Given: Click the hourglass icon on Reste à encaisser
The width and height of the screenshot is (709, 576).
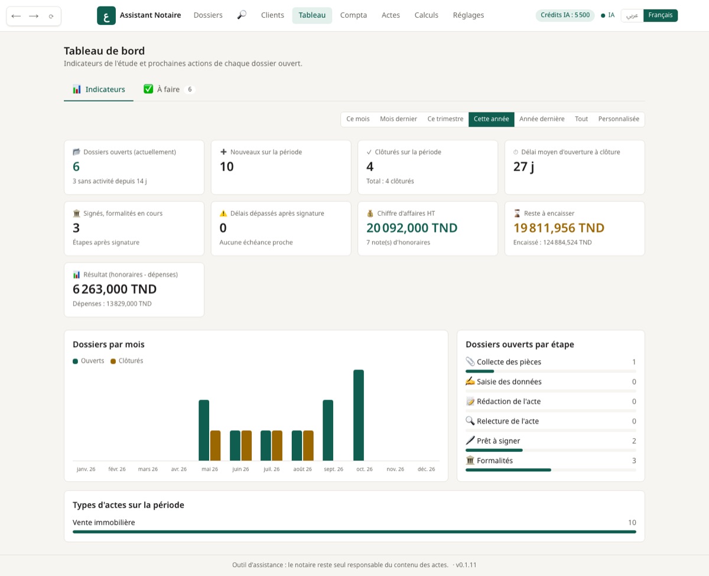Looking at the screenshot, I should 517,213.
